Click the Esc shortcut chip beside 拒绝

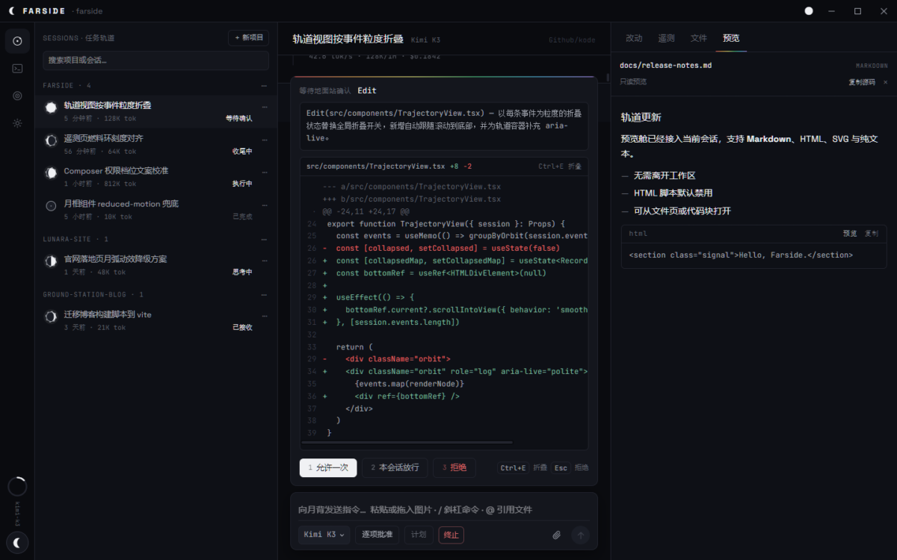561,468
